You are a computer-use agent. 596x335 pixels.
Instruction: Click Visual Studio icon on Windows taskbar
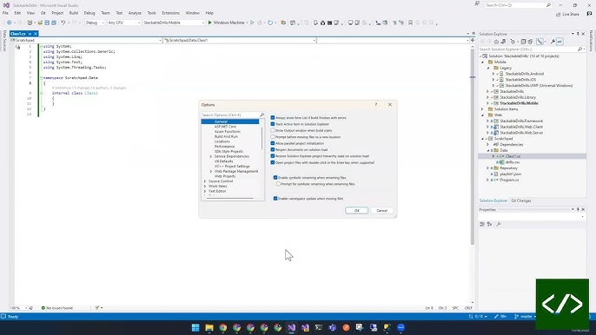coord(292,327)
